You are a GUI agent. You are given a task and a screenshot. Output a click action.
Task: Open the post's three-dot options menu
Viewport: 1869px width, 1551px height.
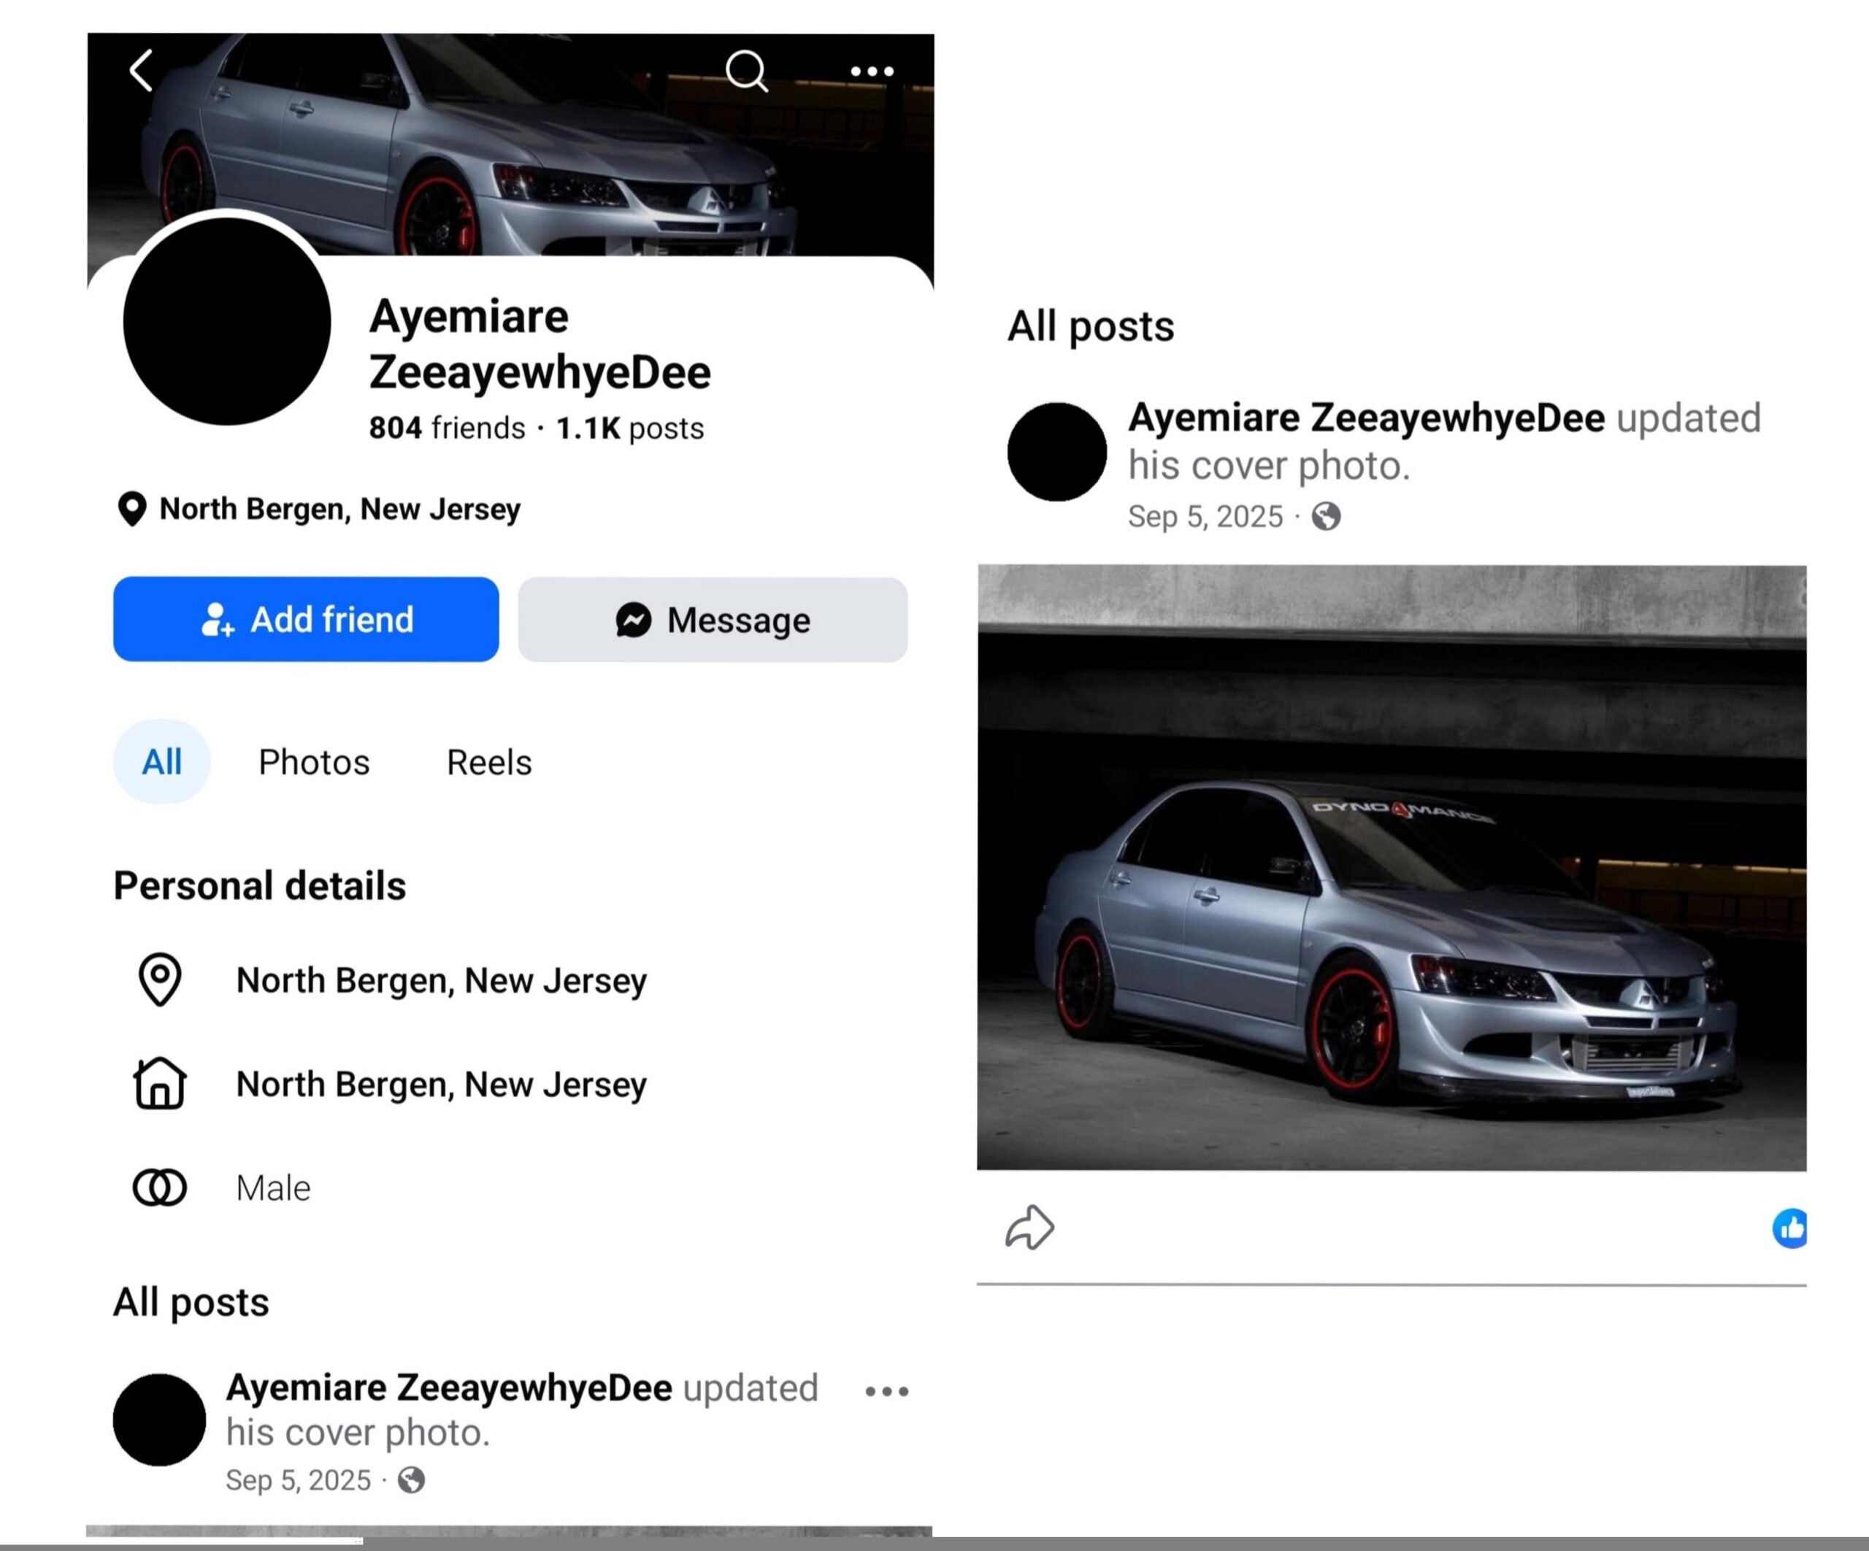(886, 1391)
